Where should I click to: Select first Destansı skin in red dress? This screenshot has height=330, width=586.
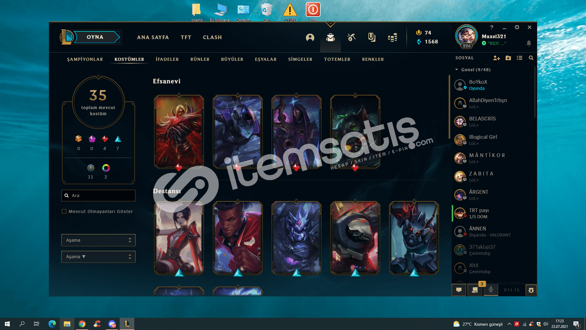(x=179, y=238)
